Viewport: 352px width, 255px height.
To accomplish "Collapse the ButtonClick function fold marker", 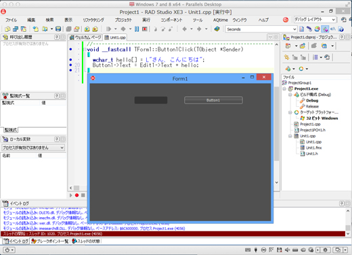I will pos(85,49).
